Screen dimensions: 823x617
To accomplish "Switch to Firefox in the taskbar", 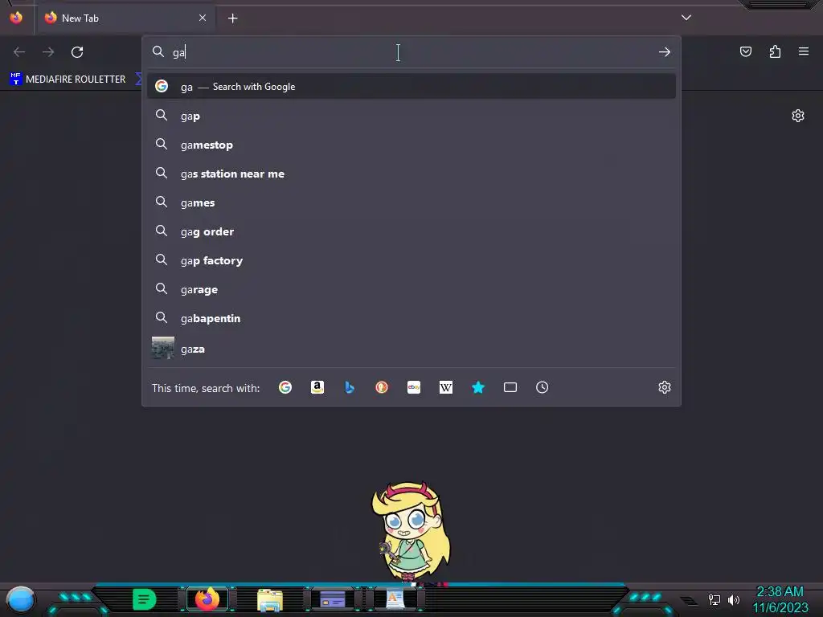I will click(207, 599).
